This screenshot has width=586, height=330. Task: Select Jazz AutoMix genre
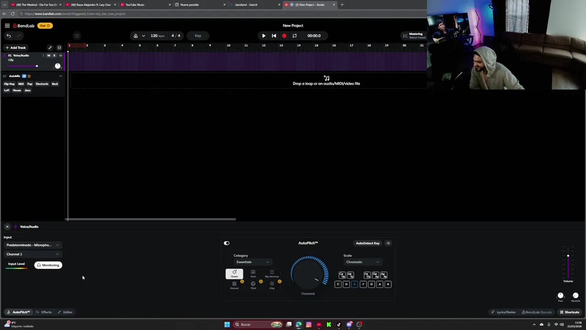(x=27, y=90)
